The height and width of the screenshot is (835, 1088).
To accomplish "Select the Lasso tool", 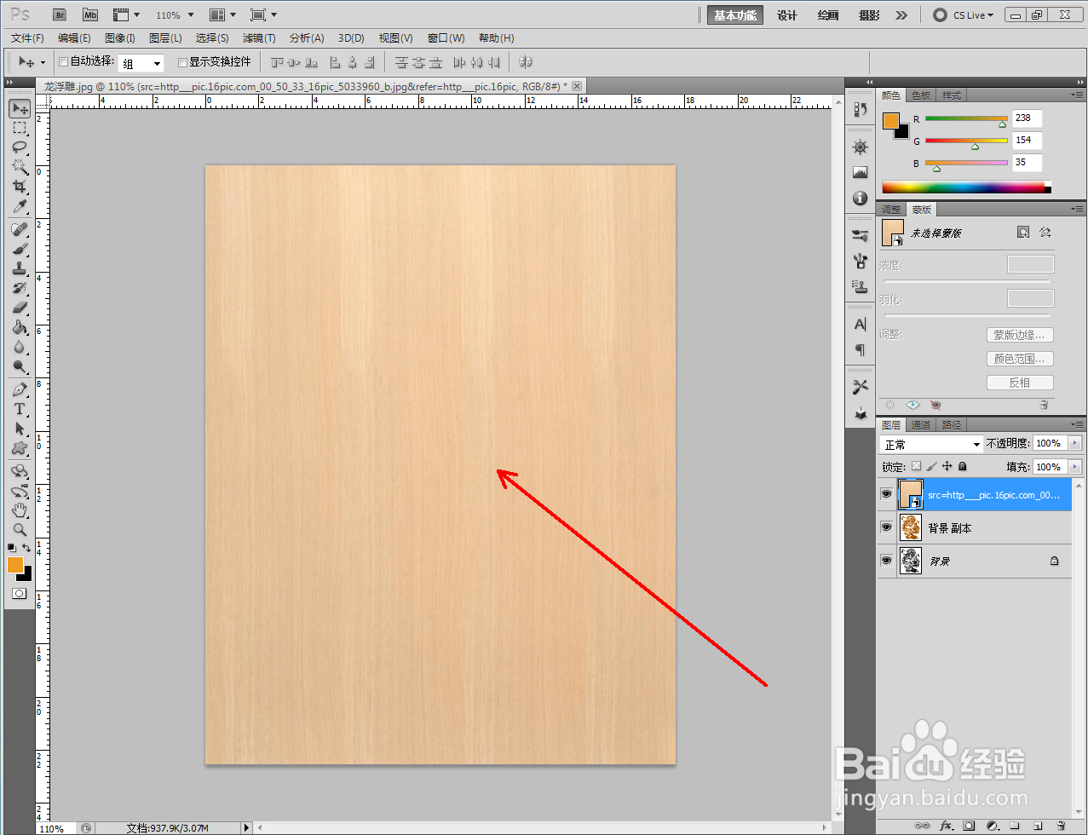I will [20, 147].
